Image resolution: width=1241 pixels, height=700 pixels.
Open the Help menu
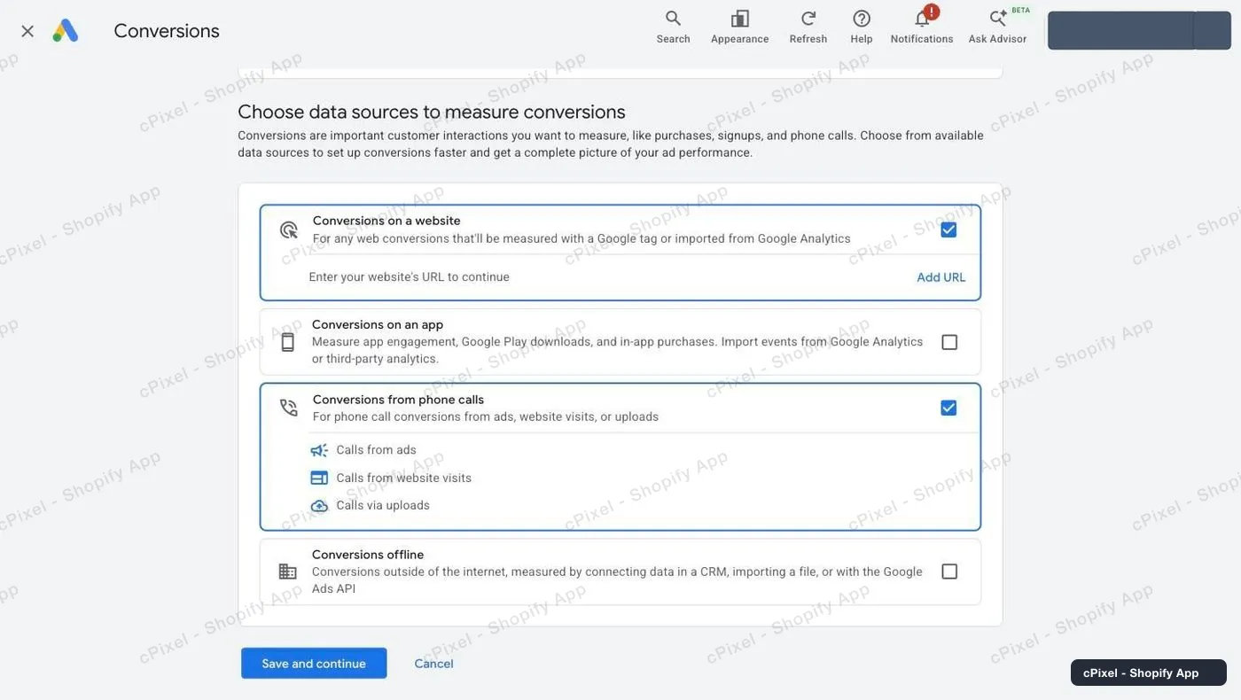pyautogui.click(x=862, y=27)
